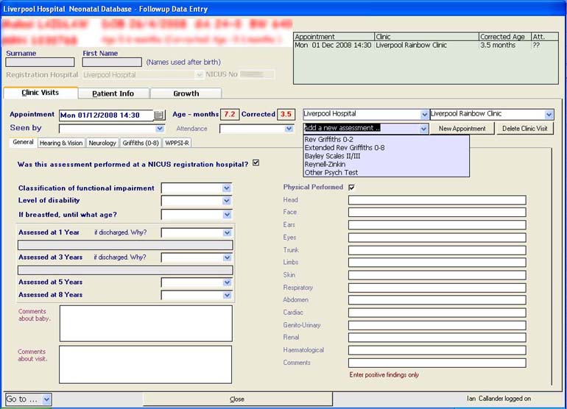The height and width of the screenshot is (409, 567).
Task: Click the Close button at bottom
Action: point(236,399)
